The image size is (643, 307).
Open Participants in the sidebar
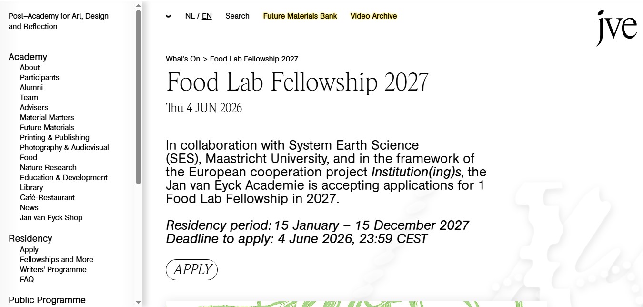pos(40,78)
